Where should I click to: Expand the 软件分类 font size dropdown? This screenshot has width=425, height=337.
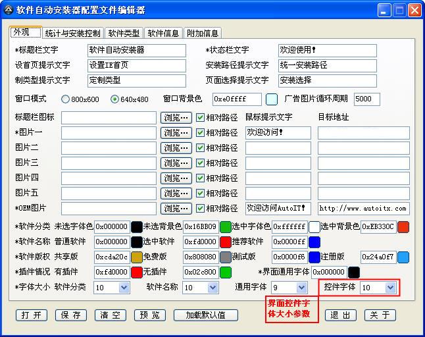(124, 288)
